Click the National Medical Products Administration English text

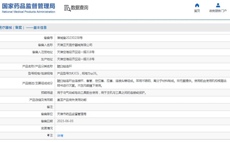click(29, 12)
